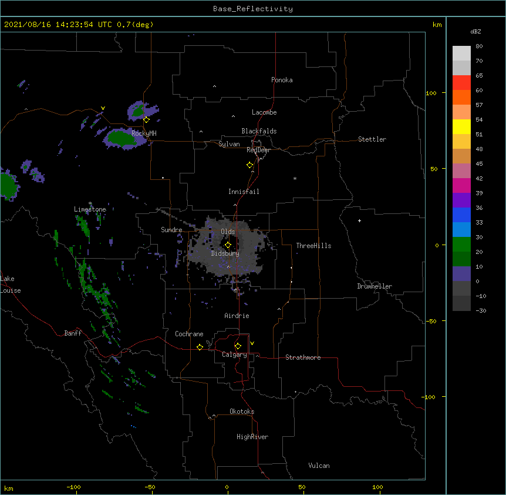Click the Sundre town label

[171, 230]
